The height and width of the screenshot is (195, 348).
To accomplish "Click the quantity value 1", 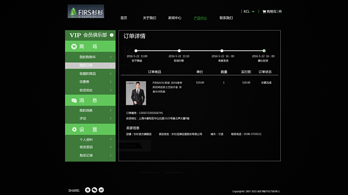I will [x=224, y=83].
